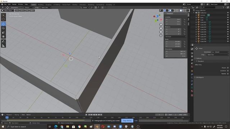
Task: Click Stop sharing button
Action: coord(127,121)
